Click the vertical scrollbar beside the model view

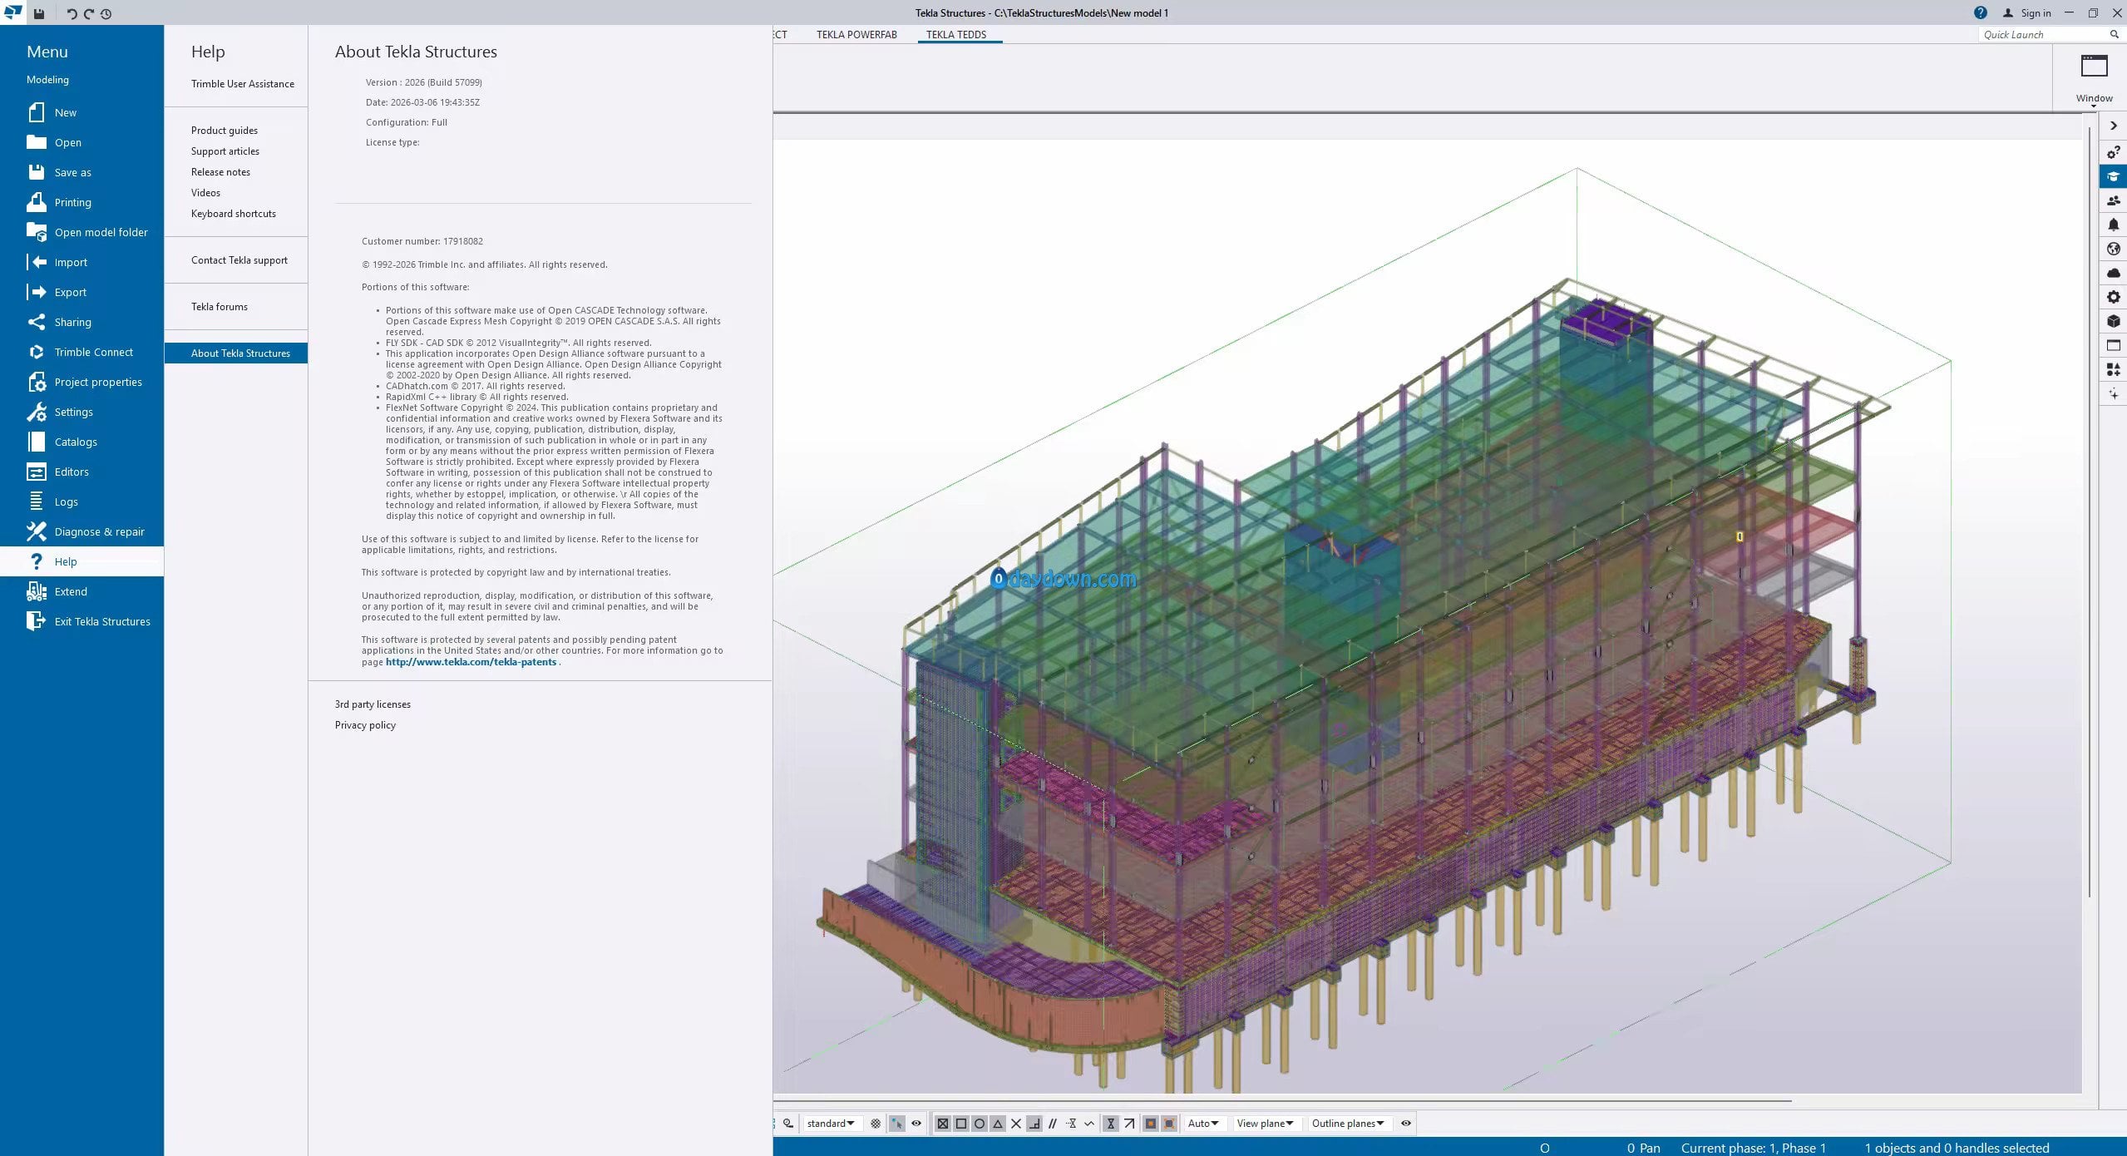2089,511
